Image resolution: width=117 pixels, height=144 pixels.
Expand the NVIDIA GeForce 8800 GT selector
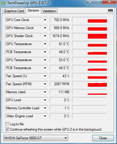click(36, 138)
